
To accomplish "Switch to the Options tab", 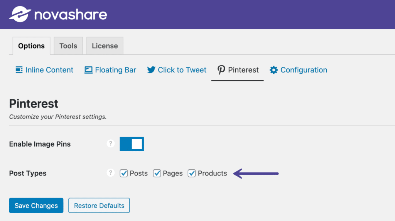I will pyautogui.click(x=32, y=46).
